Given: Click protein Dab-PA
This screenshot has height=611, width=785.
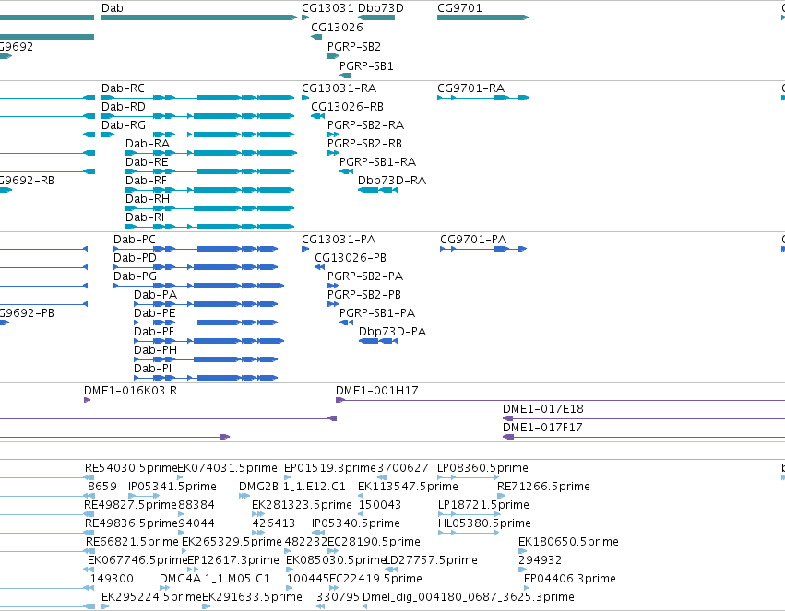Looking at the screenshot, I should pos(206,304).
